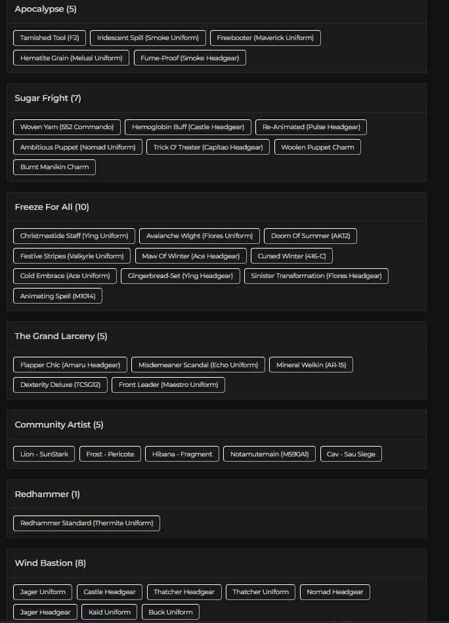Image resolution: width=449 pixels, height=623 pixels.
Task: Click Mineral Welkin (AR-15) item
Action: 311,365
